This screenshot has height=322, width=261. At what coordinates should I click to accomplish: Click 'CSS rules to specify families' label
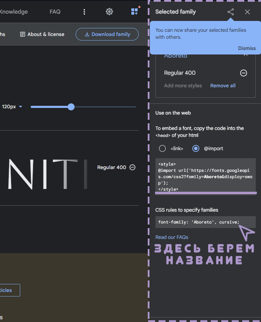[187, 210]
